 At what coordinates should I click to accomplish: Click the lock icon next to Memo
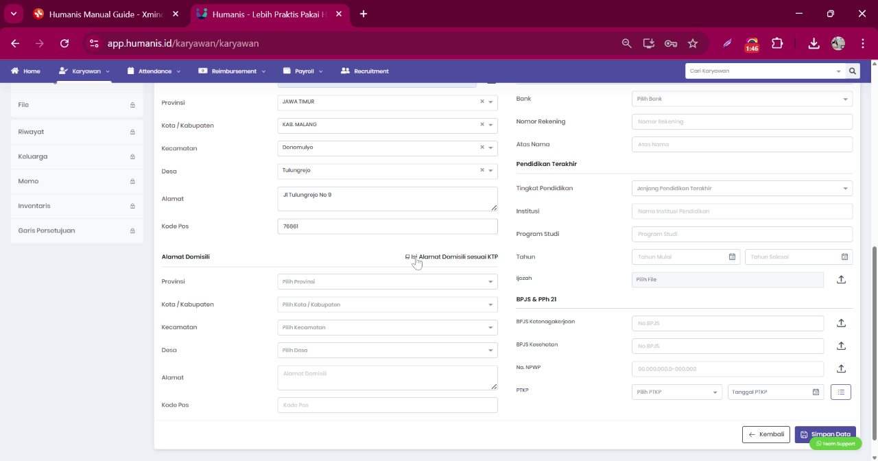132,181
